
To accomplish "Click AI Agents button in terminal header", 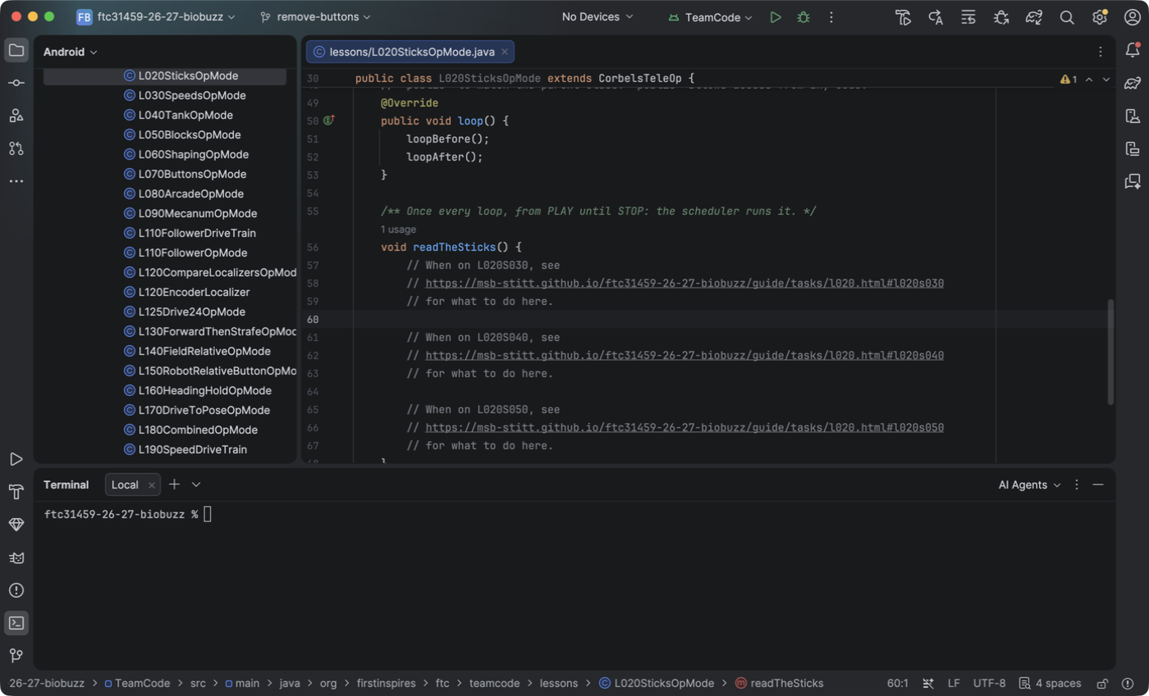I will [1029, 484].
